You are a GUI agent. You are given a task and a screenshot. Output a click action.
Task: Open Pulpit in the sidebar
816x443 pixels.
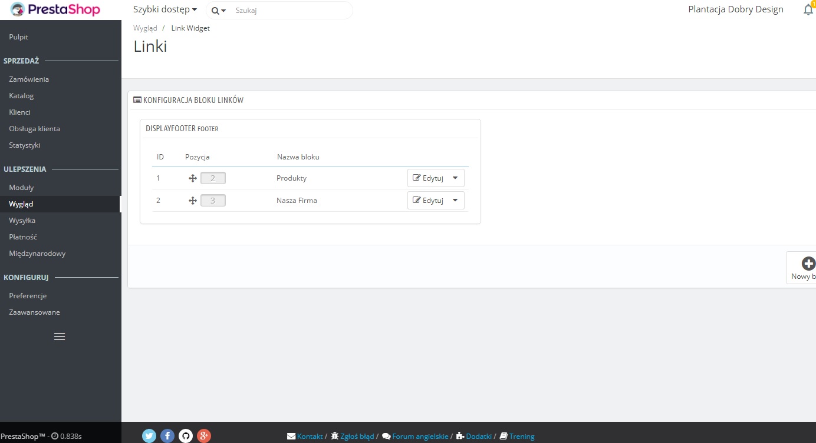click(19, 37)
